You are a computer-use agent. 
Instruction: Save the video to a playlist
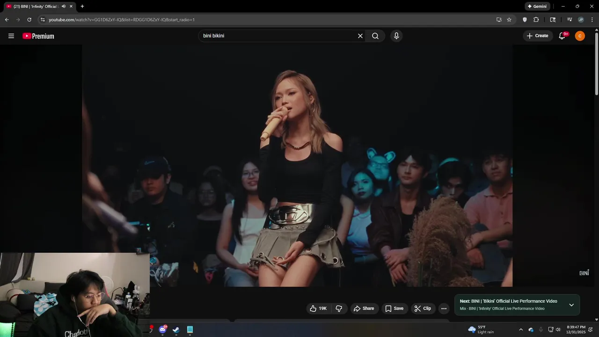(394, 308)
